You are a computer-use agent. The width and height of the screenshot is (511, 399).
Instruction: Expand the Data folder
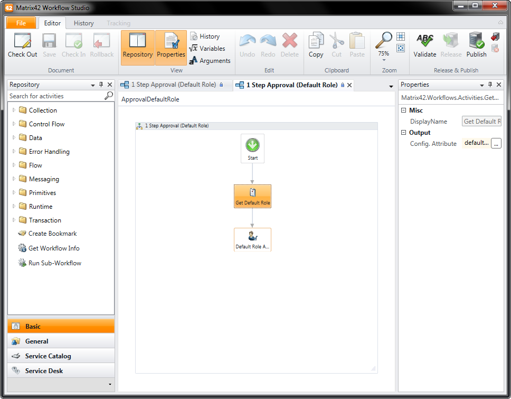pyautogui.click(x=14, y=138)
